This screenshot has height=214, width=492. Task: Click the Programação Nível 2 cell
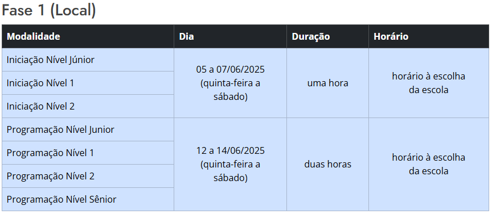coord(88,176)
